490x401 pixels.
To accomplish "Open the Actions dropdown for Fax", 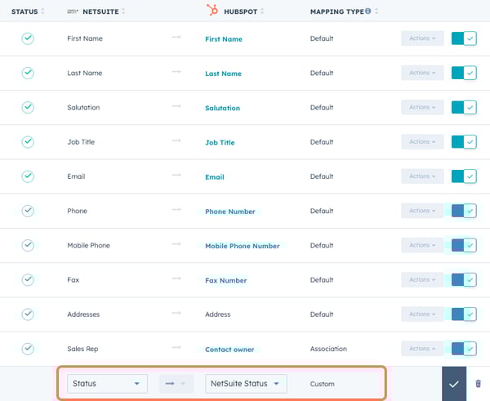I will [422, 280].
